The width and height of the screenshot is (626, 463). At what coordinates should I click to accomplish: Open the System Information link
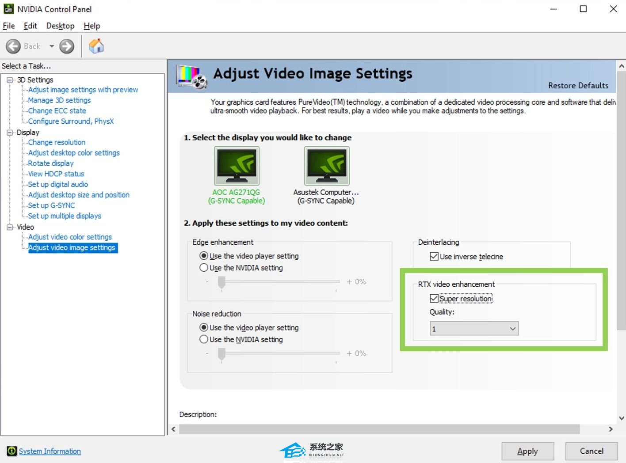50,451
